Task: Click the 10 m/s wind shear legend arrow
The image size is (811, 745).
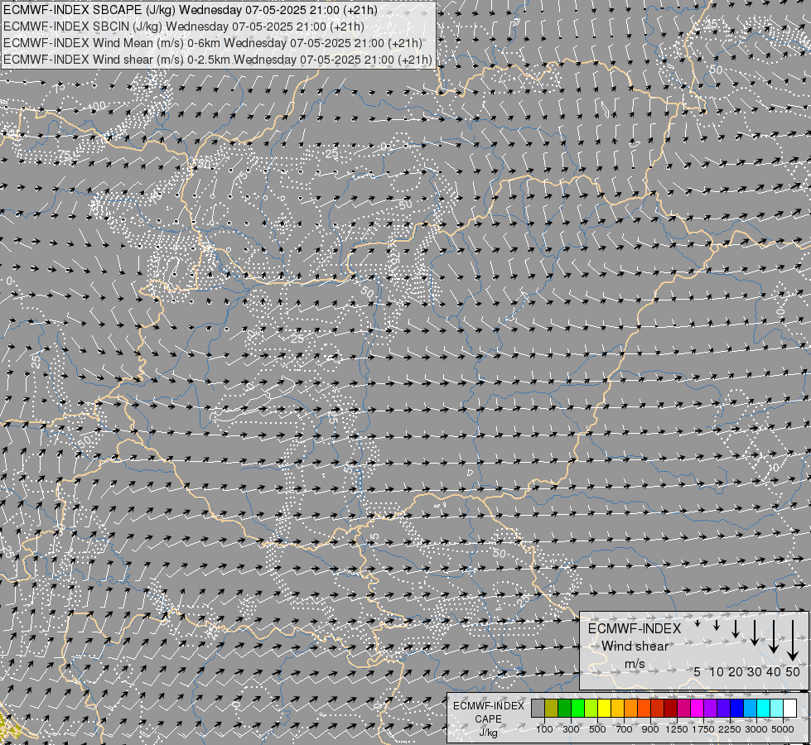Action: click(717, 625)
